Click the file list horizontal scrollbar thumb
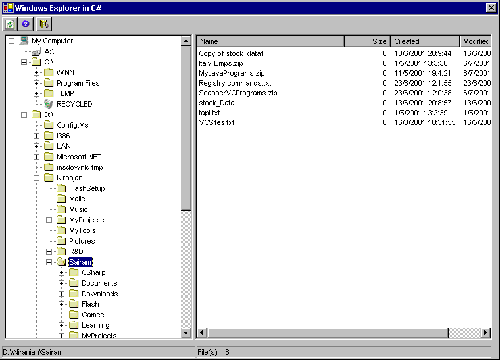The height and width of the screenshot is (360, 500). point(328,332)
